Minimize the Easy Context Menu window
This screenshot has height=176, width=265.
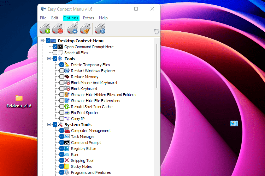[120, 9]
